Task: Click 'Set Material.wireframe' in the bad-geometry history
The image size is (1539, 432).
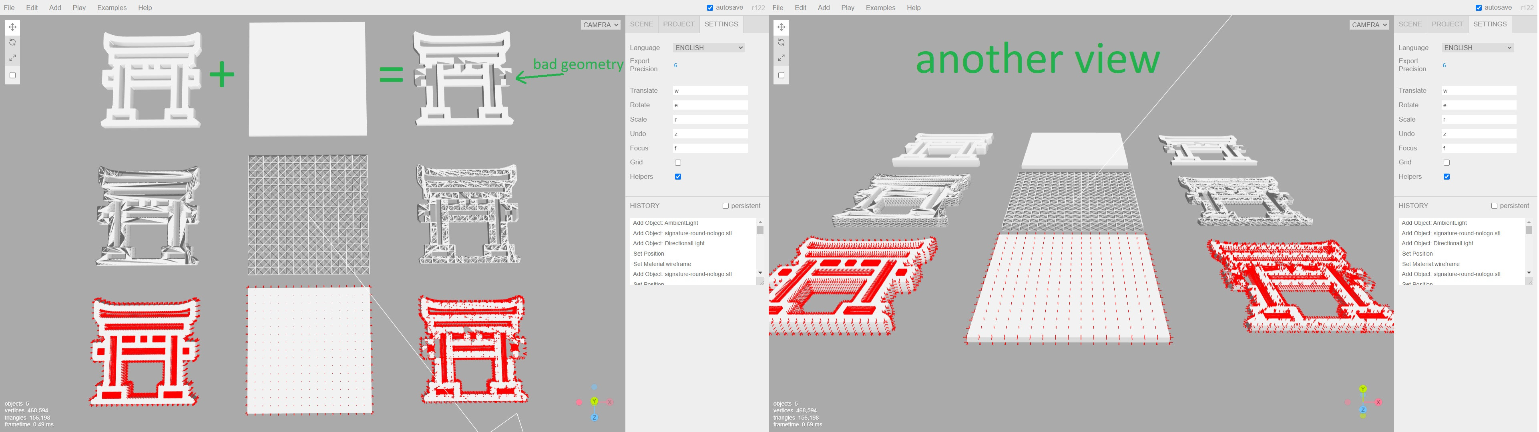Action: tap(662, 264)
